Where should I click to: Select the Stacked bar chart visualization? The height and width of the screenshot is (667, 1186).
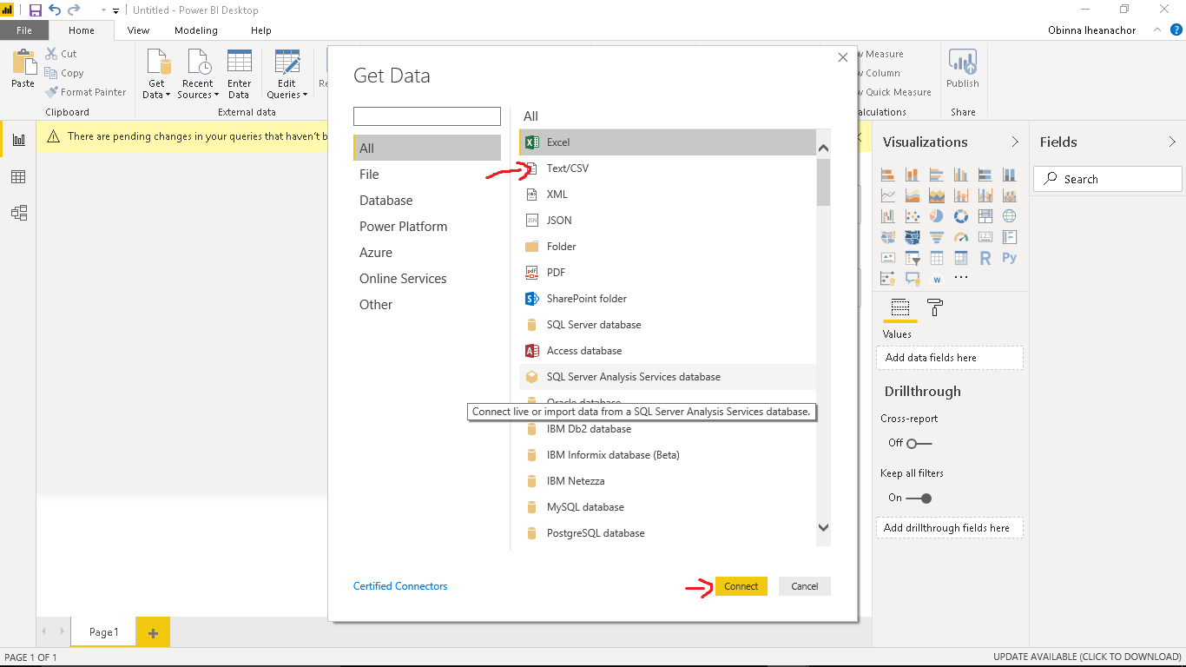887,175
